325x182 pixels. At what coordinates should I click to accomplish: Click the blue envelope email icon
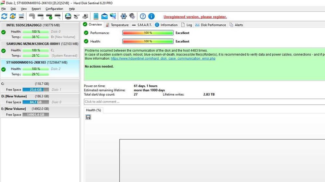click(x=104, y=16)
